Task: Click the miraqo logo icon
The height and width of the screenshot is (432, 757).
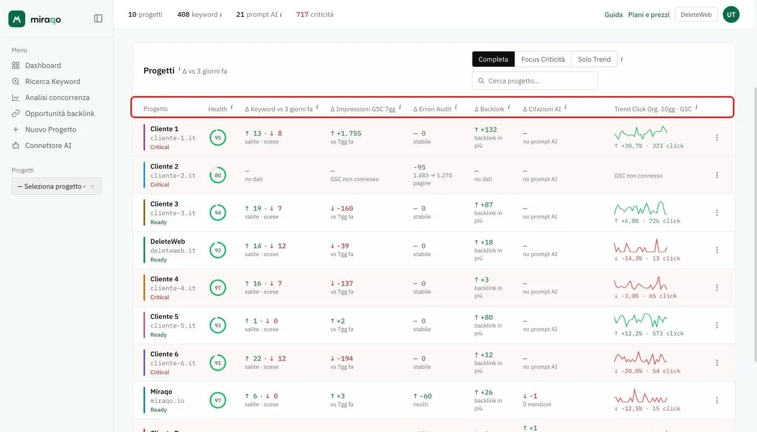Action: pyautogui.click(x=17, y=19)
